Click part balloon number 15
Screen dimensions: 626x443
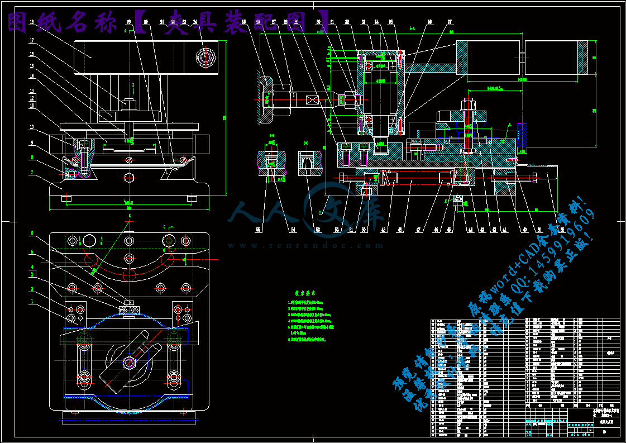coord(31,66)
